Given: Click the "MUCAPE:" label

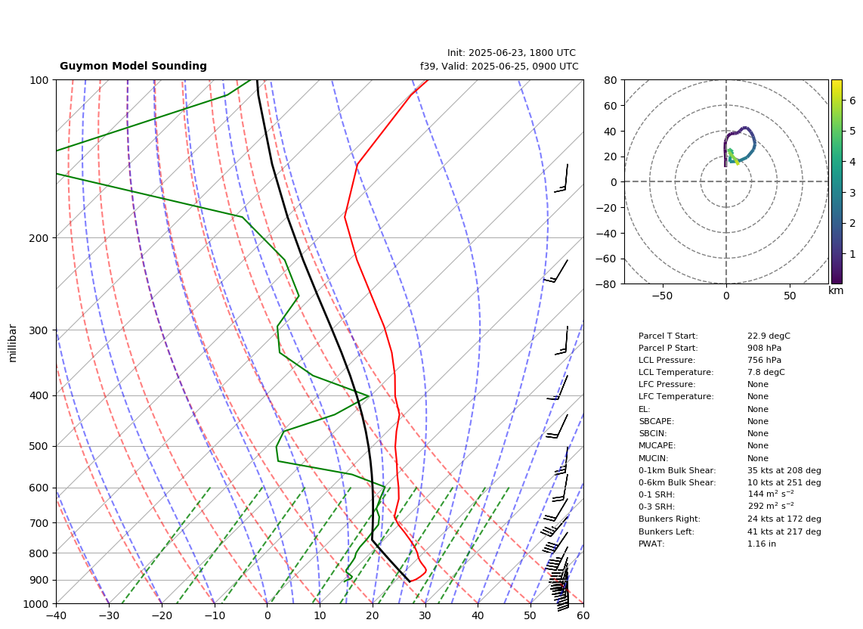Looking at the screenshot, I should click(657, 445).
